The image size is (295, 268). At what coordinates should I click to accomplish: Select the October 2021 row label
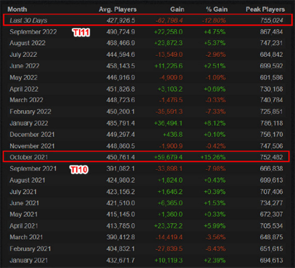29,157
